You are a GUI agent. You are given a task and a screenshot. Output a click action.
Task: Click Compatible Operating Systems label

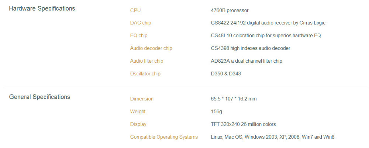(164, 137)
